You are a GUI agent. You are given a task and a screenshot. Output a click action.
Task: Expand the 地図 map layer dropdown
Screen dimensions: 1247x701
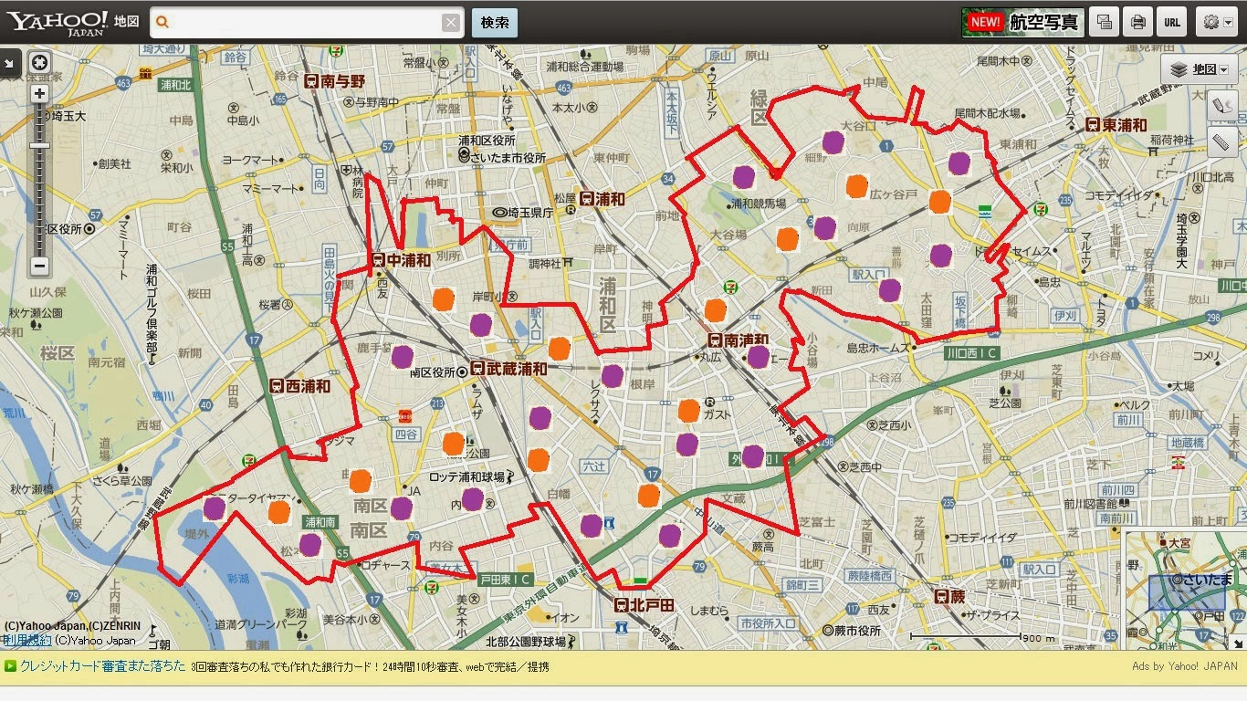pos(1198,69)
